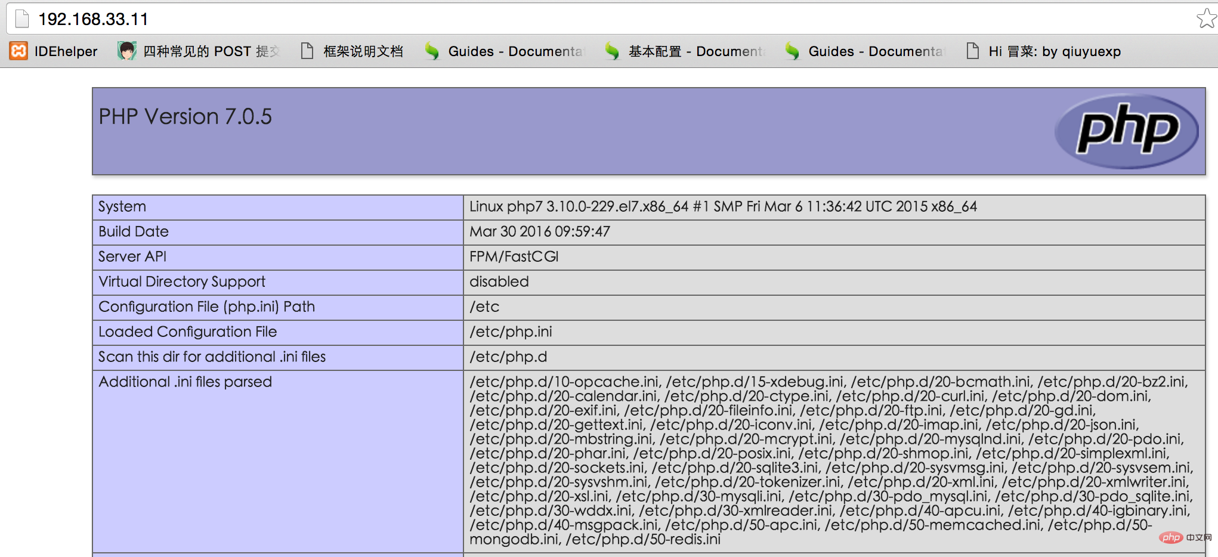This screenshot has width=1218, height=557.
Task: Click the /etc path value
Action: (484, 307)
